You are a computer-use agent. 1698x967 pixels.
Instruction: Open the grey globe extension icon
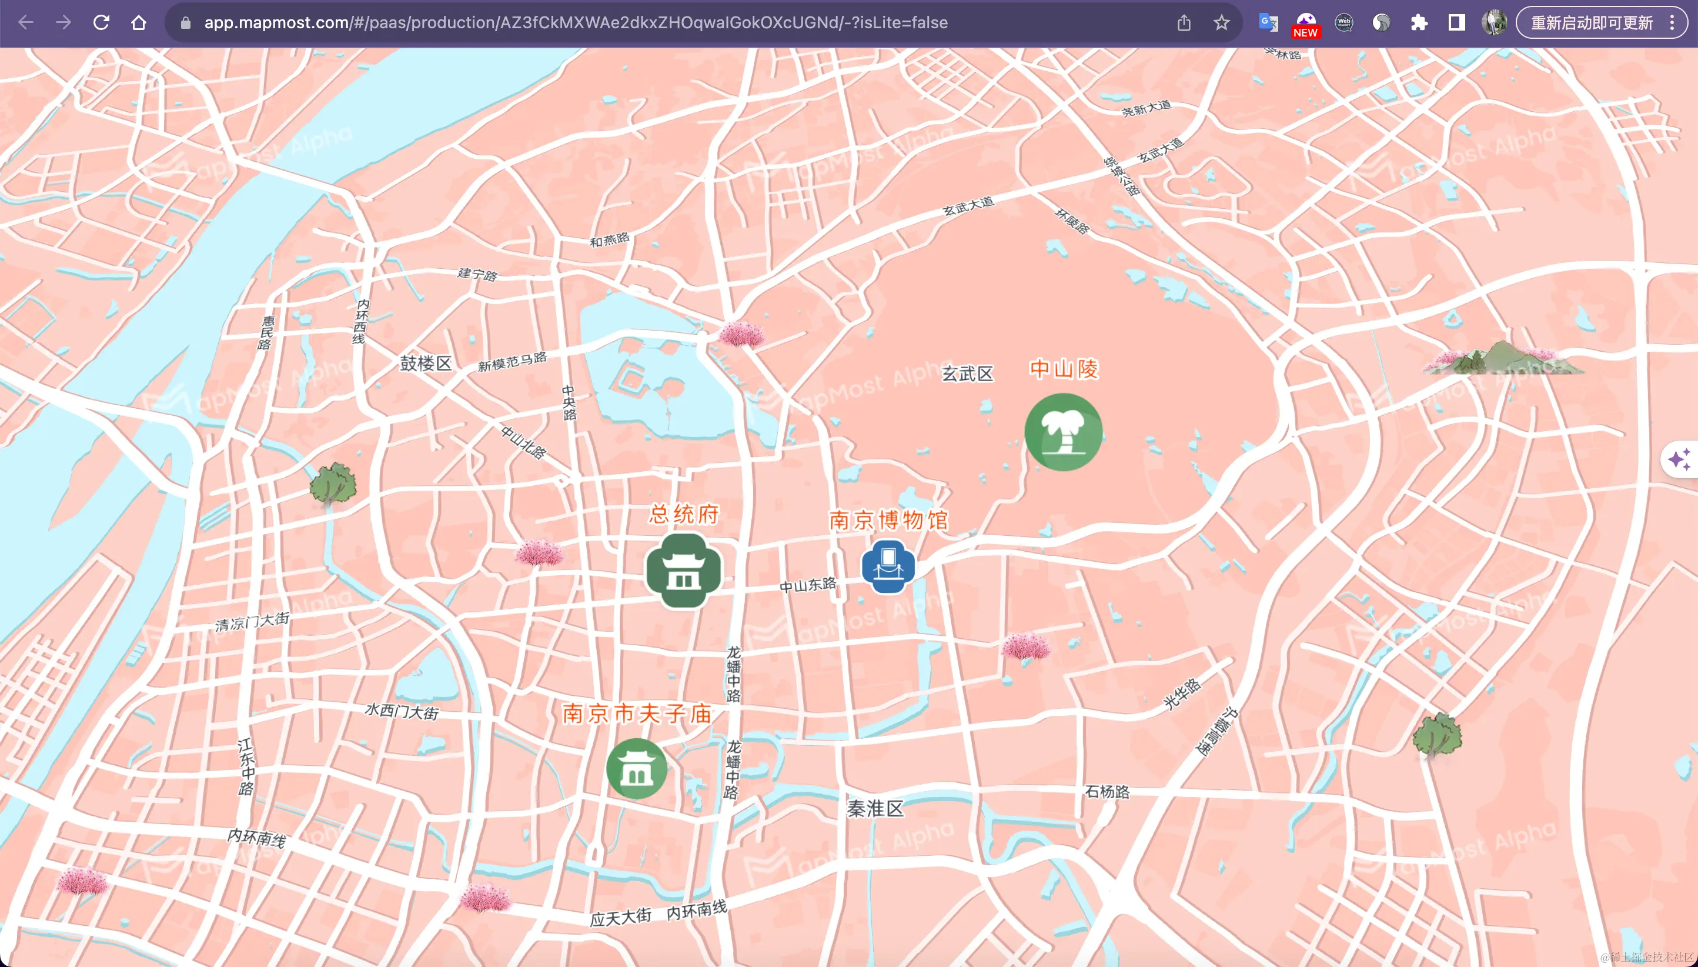pos(1381,22)
